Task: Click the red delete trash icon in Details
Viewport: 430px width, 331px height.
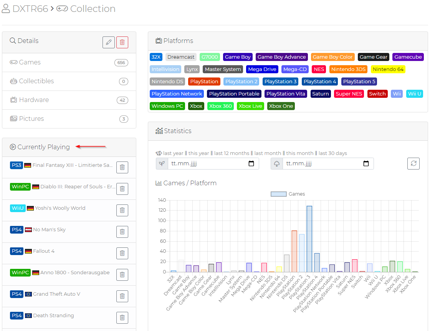Action: point(122,42)
